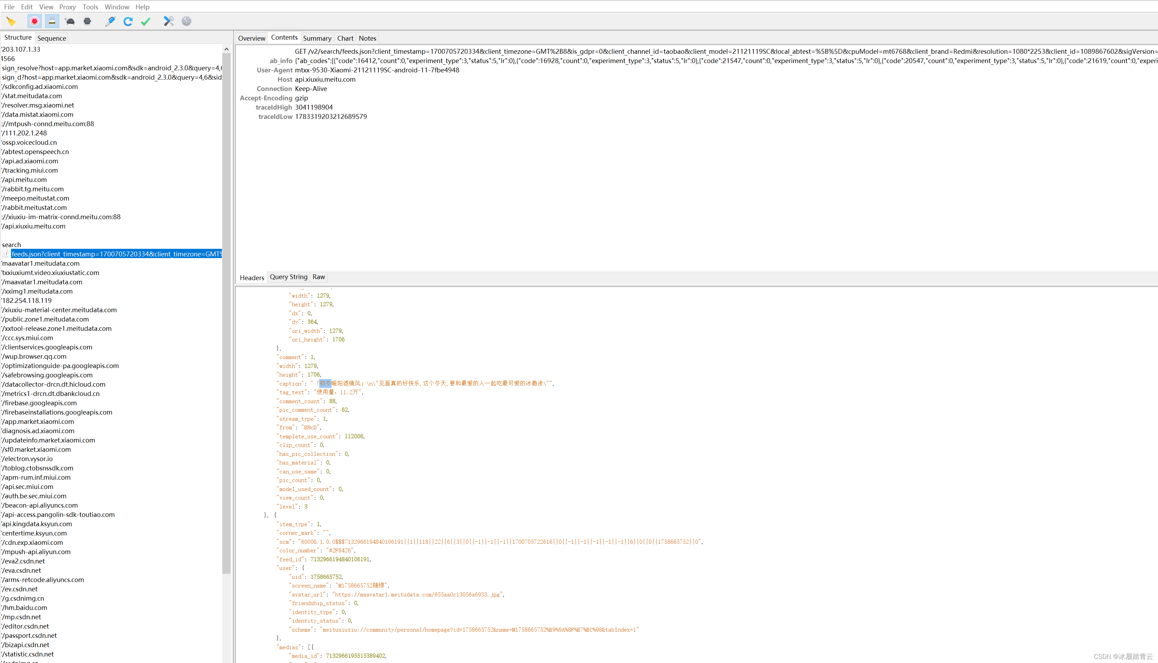This screenshot has height=663, width=1158.
Task: Select /api.xiuxiu.meitu.com host in tree
Action: pos(34,226)
